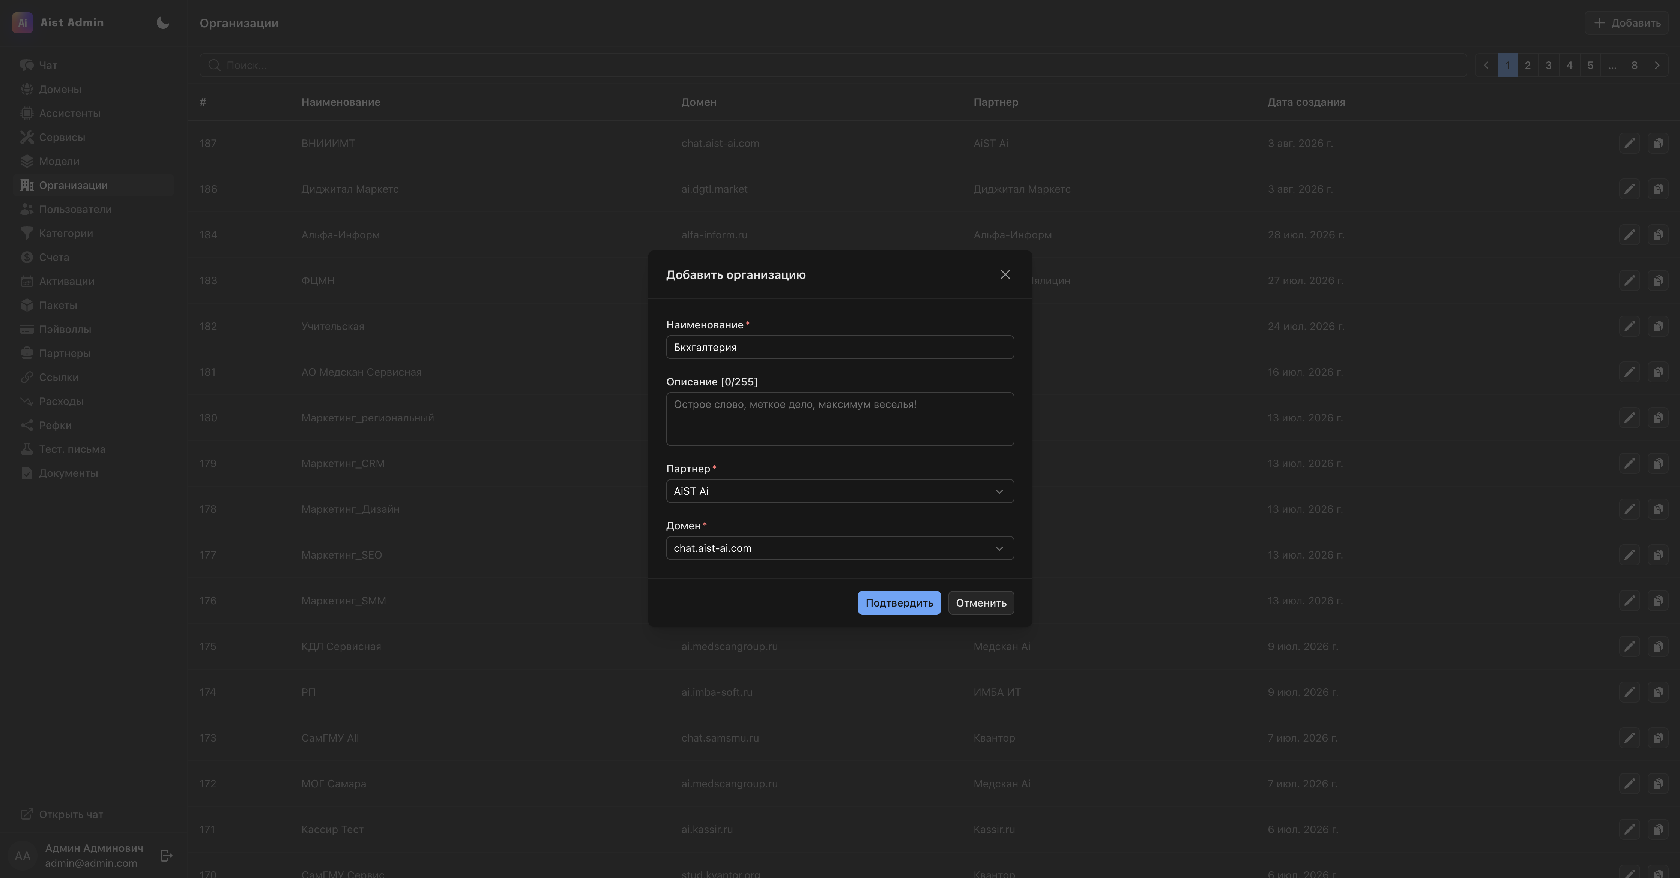Click the Счета coin icon

[27, 258]
